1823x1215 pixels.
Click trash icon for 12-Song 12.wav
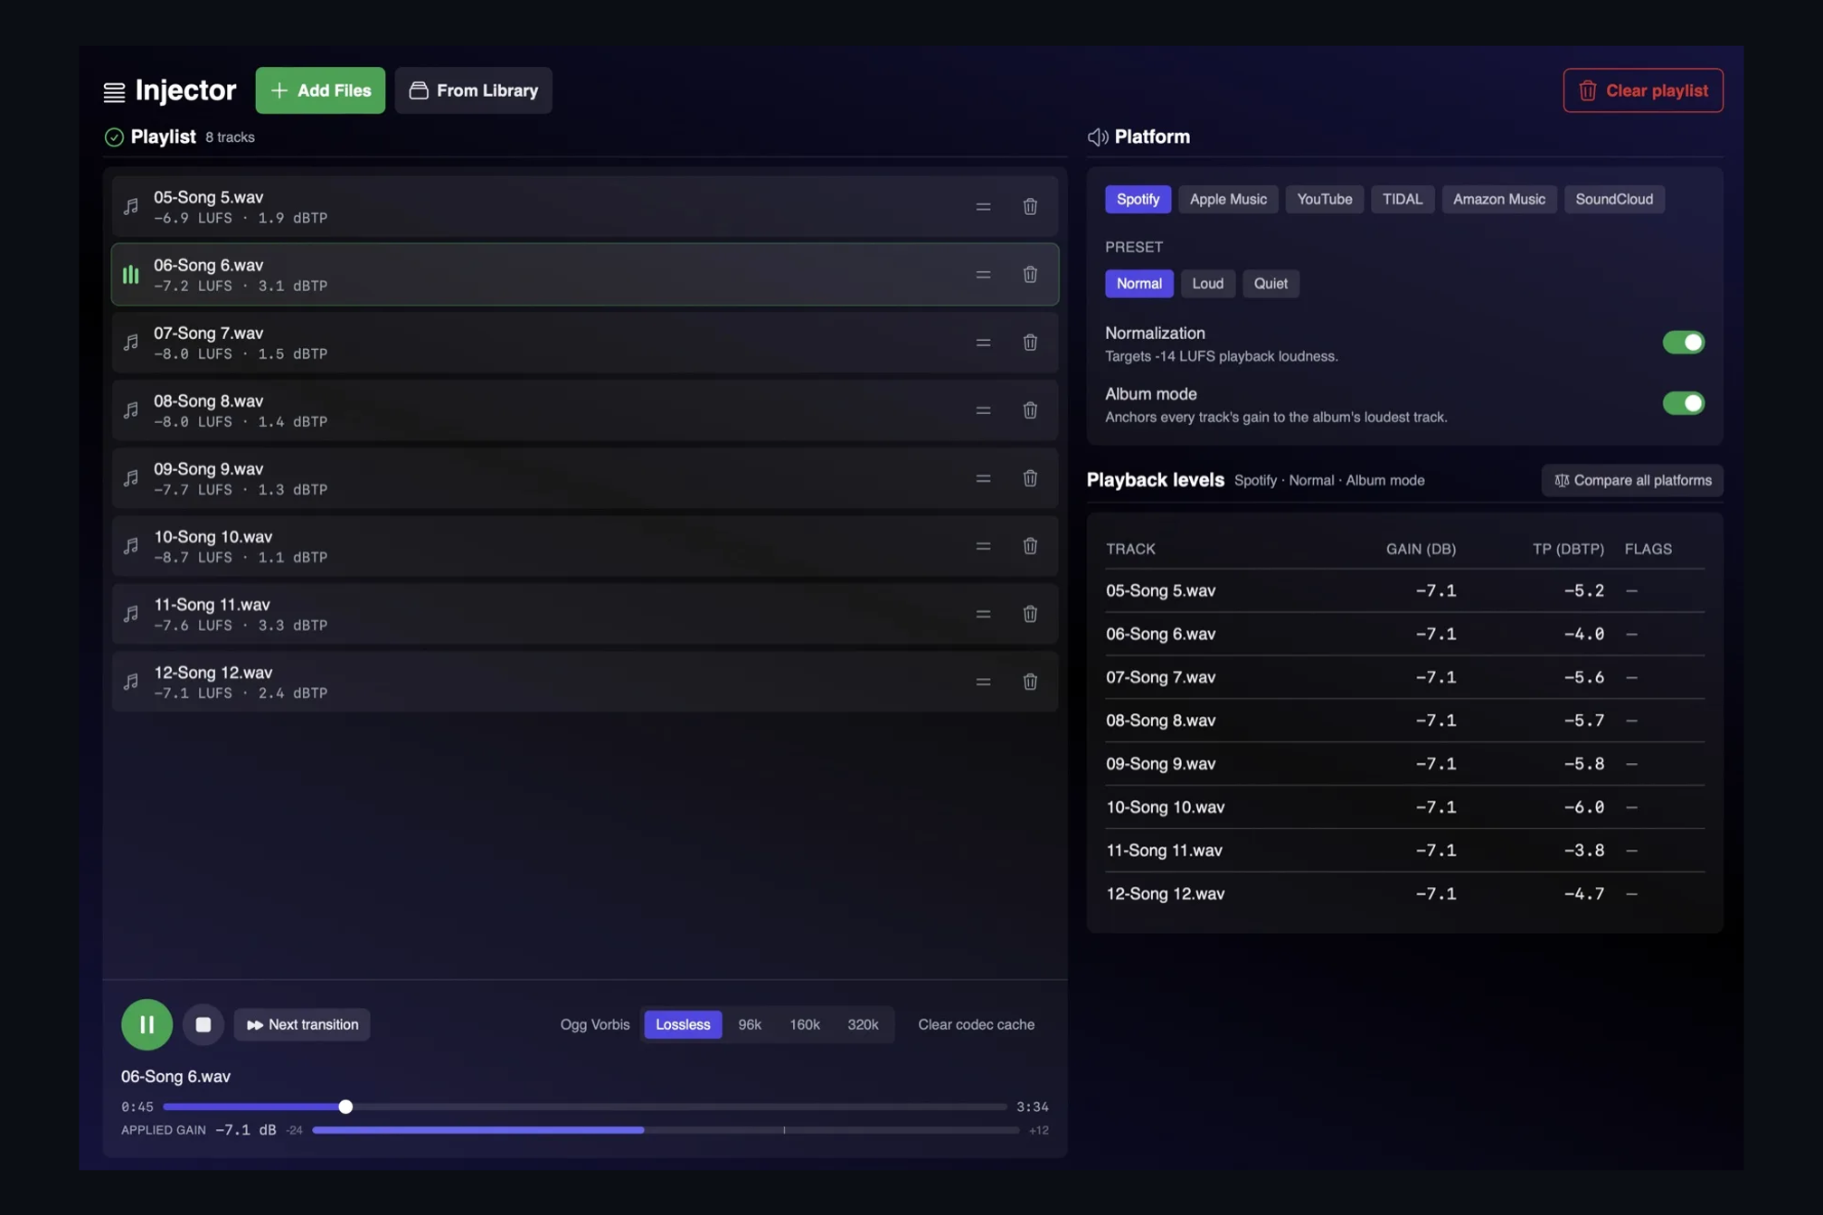1030,682
